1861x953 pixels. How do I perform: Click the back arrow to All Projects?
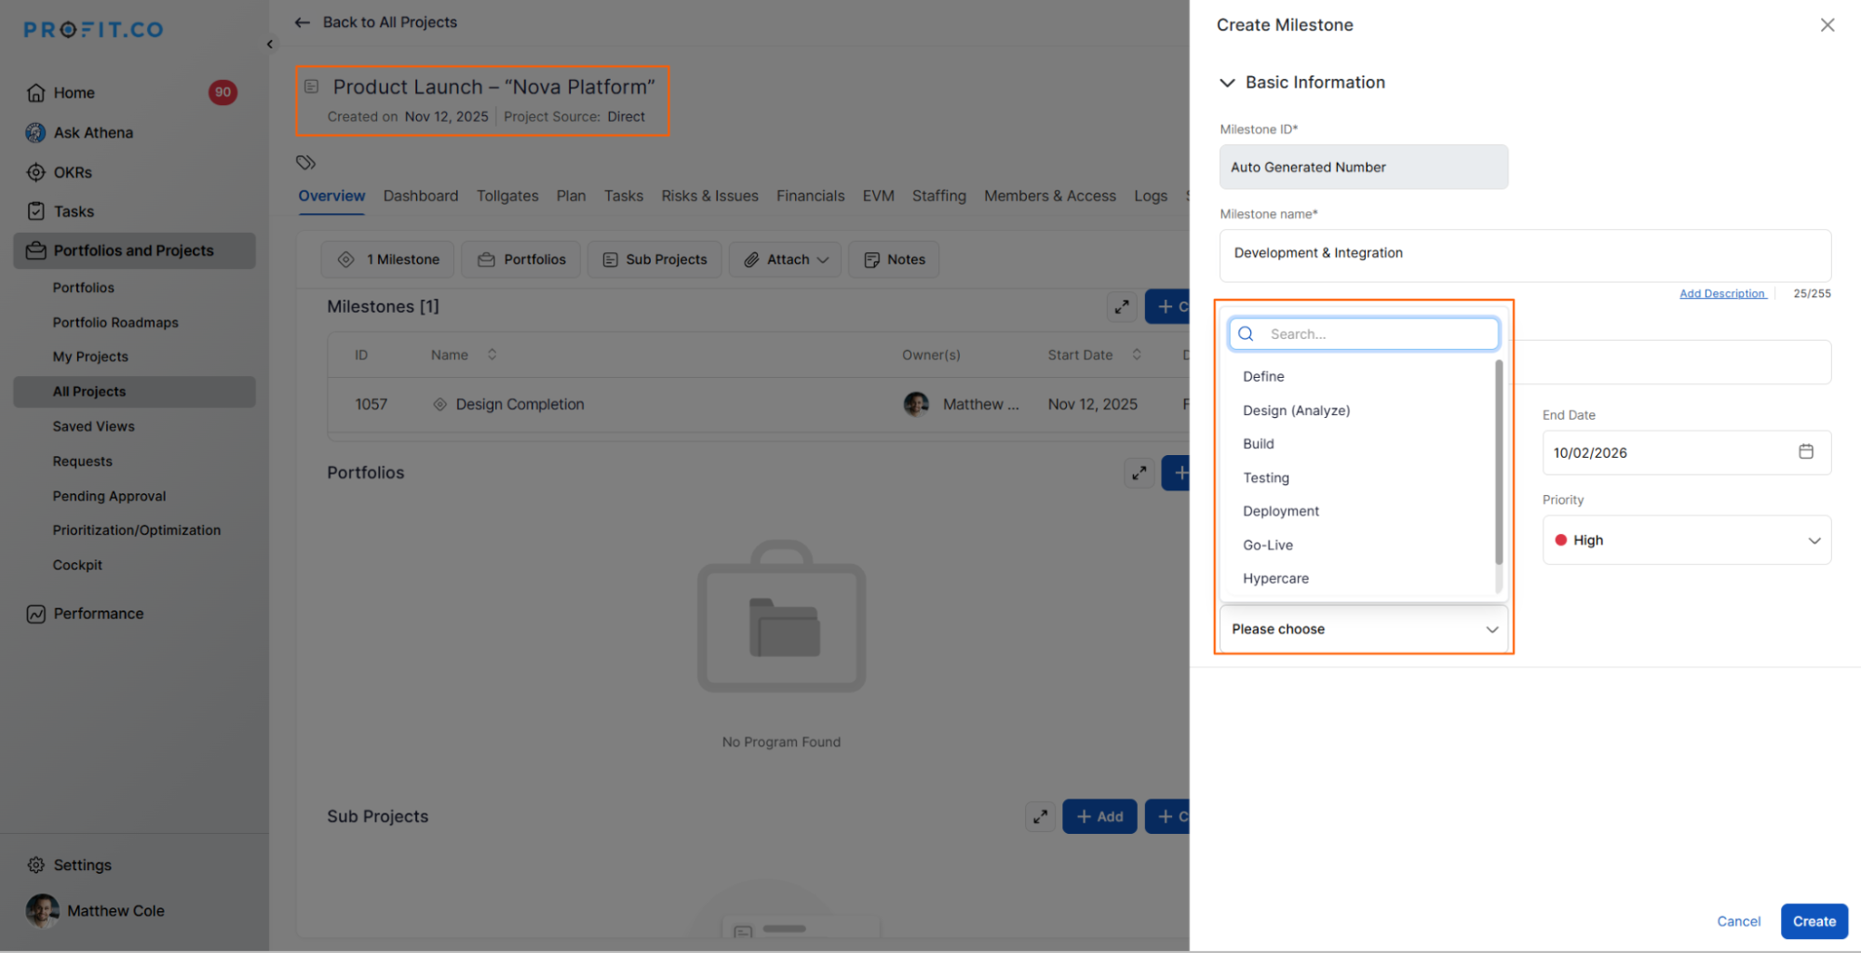pyautogui.click(x=303, y=22)
